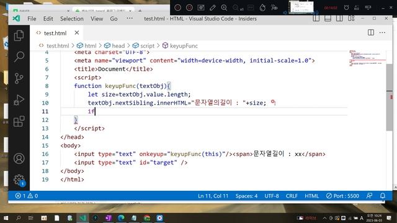Image resolution: width=397 pixels, height=223 pixels.
Task: Click the cursor effects icon in recorder
Action: (274, 7)
